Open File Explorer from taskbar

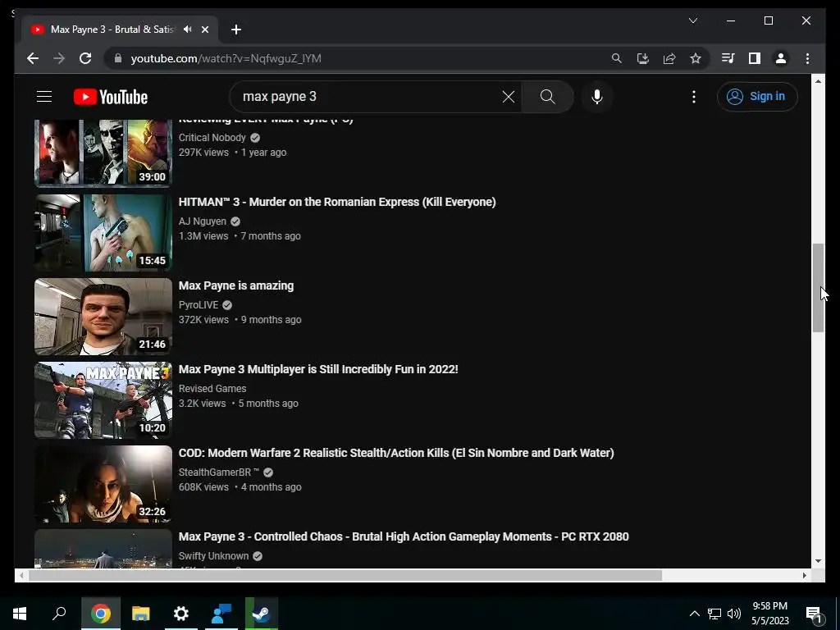point(141,614)
